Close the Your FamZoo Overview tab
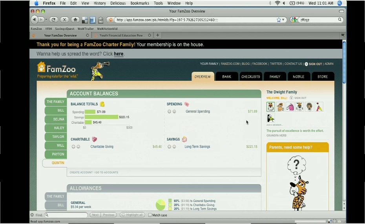This screenshot has width=365, height=224. click(x=87, y=35)
